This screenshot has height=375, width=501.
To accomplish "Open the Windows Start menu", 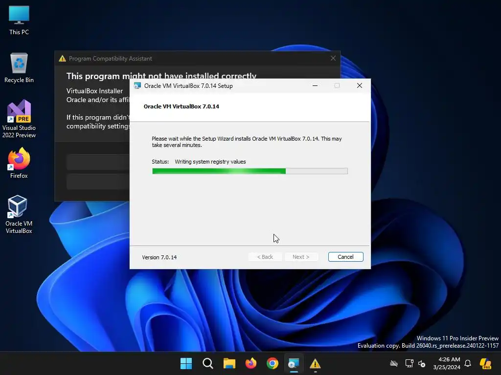I will coord(186,363).
